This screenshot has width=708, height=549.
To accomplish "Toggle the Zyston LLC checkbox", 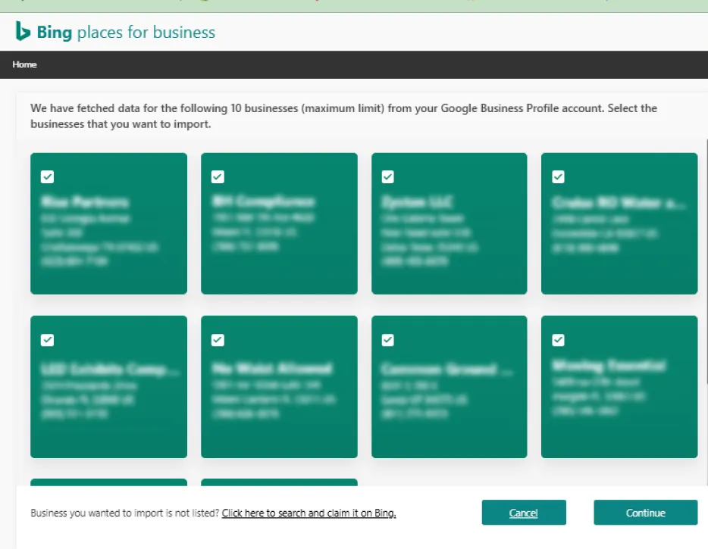I will tap(388, 176).
